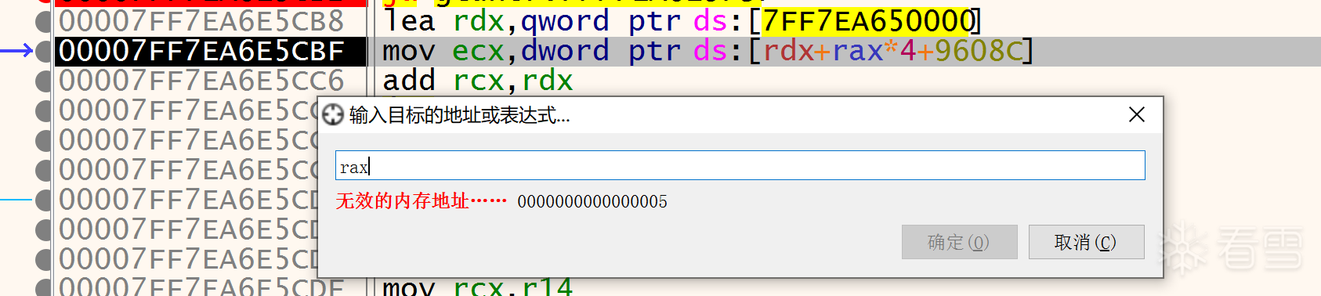Toggle breakpoint dot beside address 00007FF7EA6E5CBF
Image resolution: width=1321 pixels, height=296 pixels.
pyautogui.click(x=44, y=52)
